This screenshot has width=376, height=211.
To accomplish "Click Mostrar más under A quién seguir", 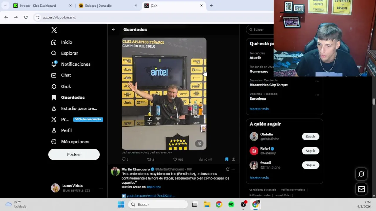I will point(259,178).
